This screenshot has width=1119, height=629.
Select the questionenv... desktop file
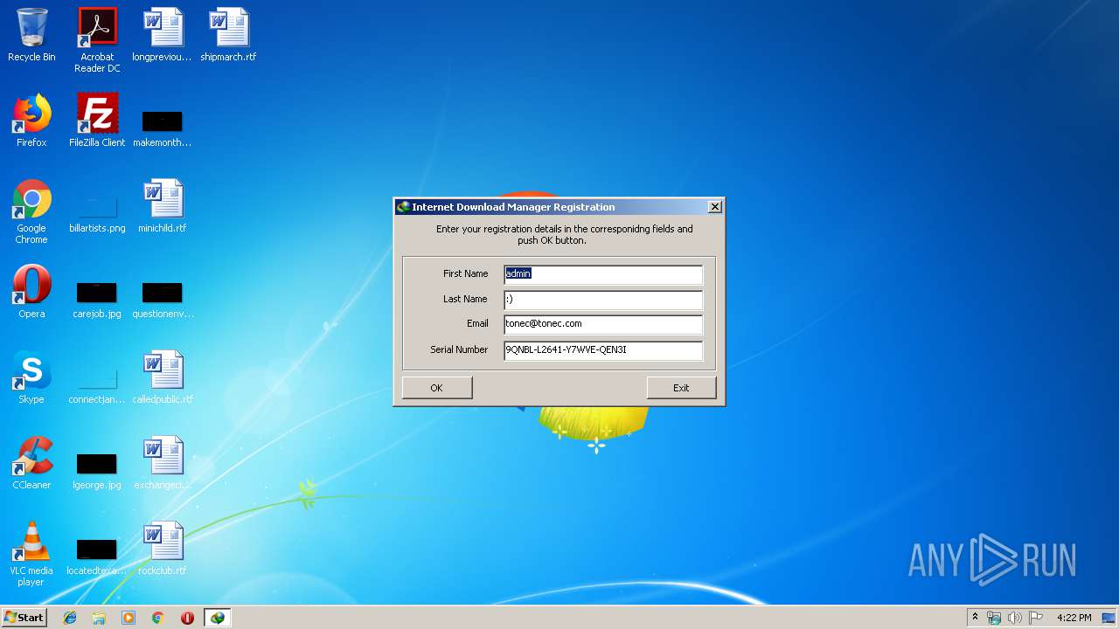pyautogui.click(x=163, y=299)
